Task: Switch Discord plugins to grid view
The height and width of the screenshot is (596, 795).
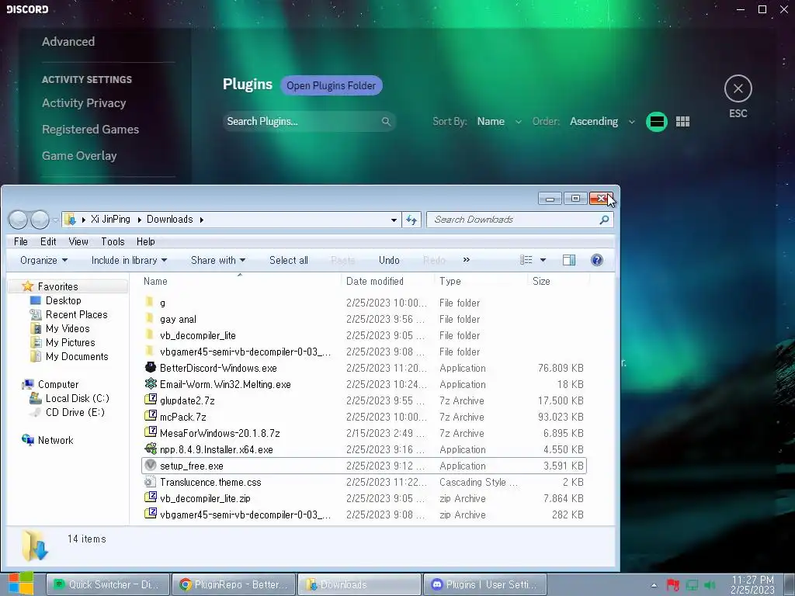Action: click(x=682, y=122)
